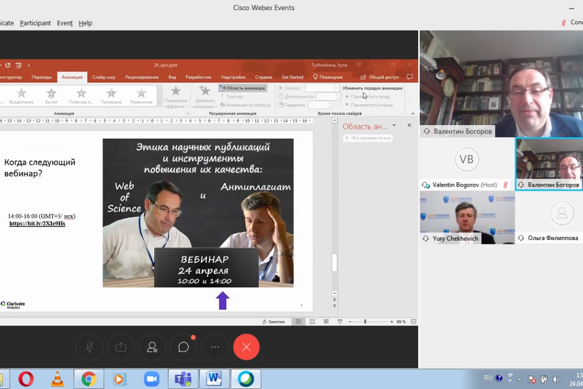Image resolution: width=583 pixels, height=389 pixels.
Task: Select the VB avatar participant tile
Action: click(x=467, y=160)
